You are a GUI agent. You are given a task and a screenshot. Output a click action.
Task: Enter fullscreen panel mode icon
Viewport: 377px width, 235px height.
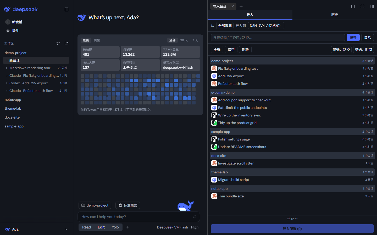point(362,6)
